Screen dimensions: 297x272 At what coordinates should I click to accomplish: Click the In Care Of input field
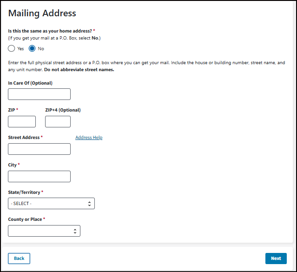tap(40, 94)
